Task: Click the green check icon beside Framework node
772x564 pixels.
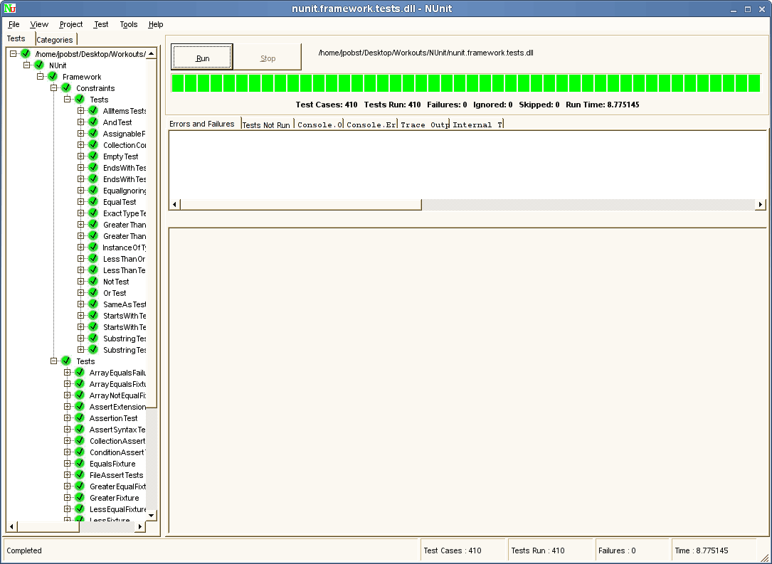Action: [x=53, y=76]
